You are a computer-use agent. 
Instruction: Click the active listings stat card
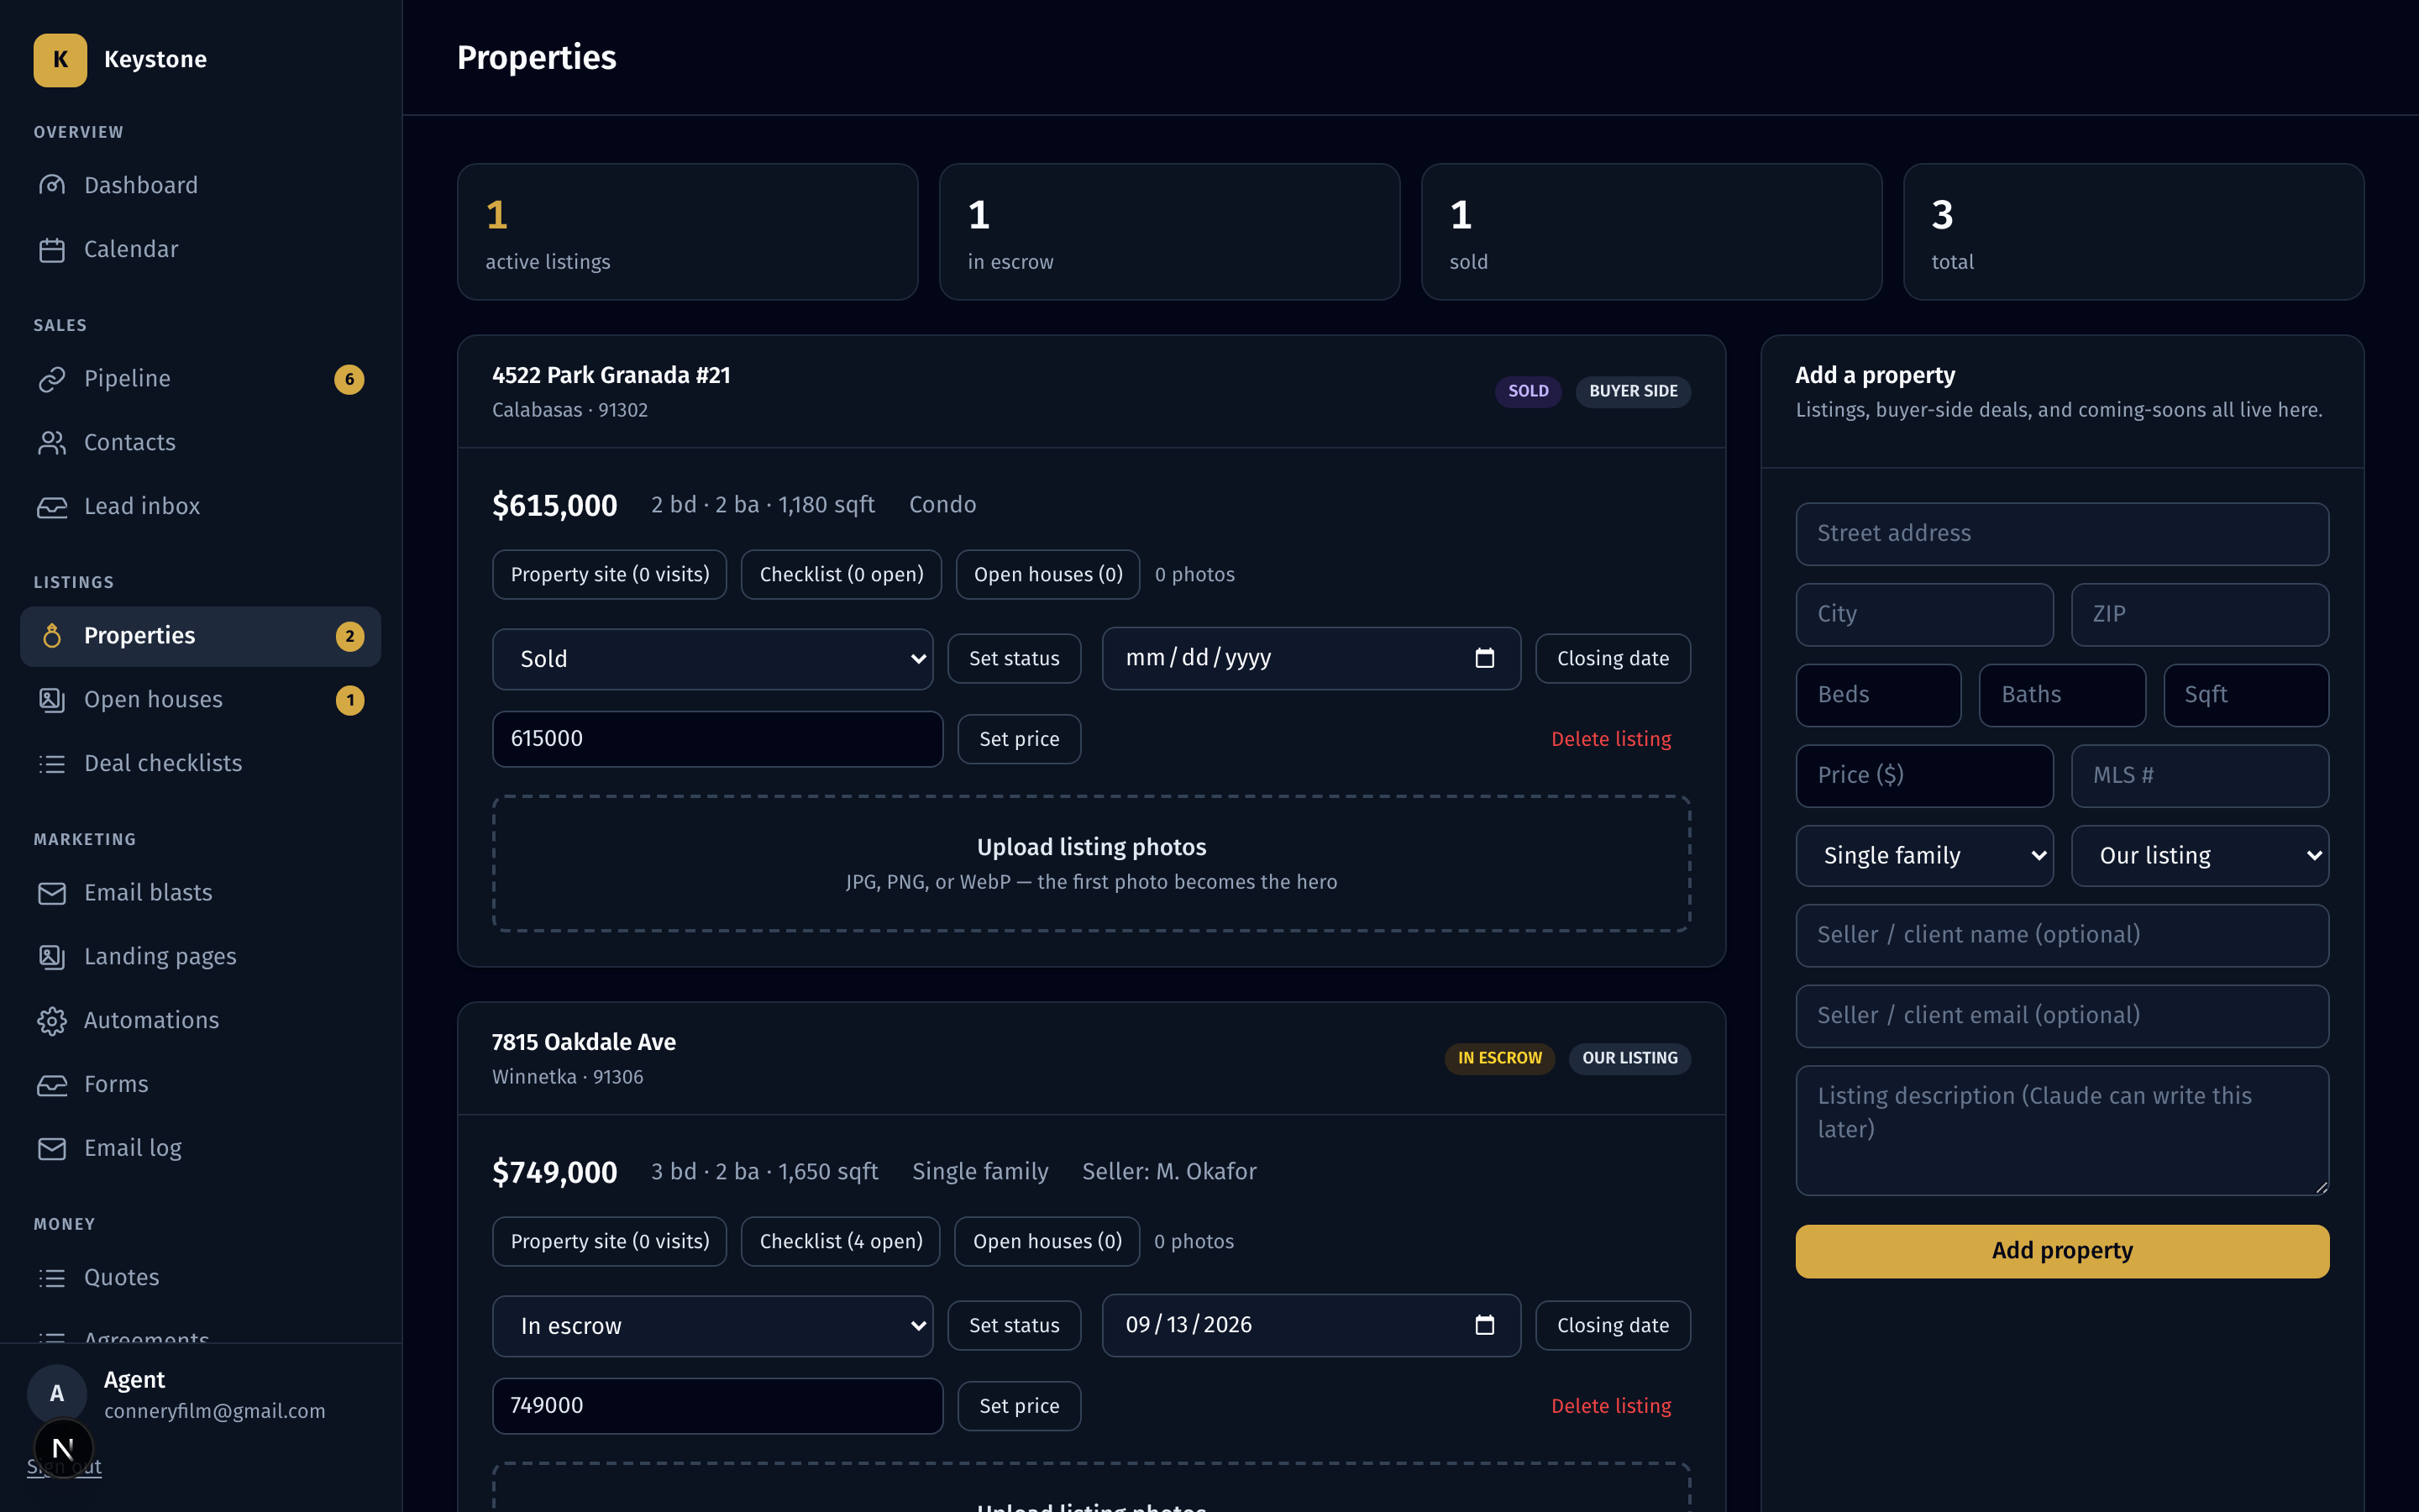[688, 232]
